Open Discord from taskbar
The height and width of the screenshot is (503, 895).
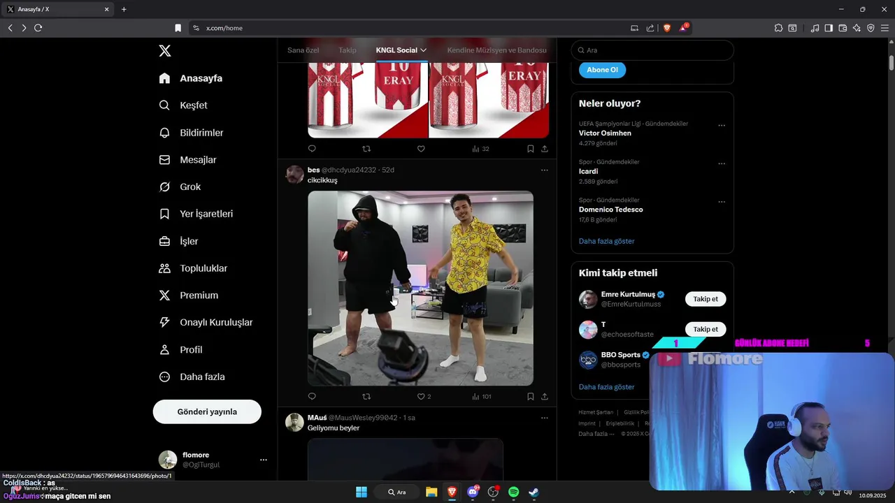click(x=473, y=492)
